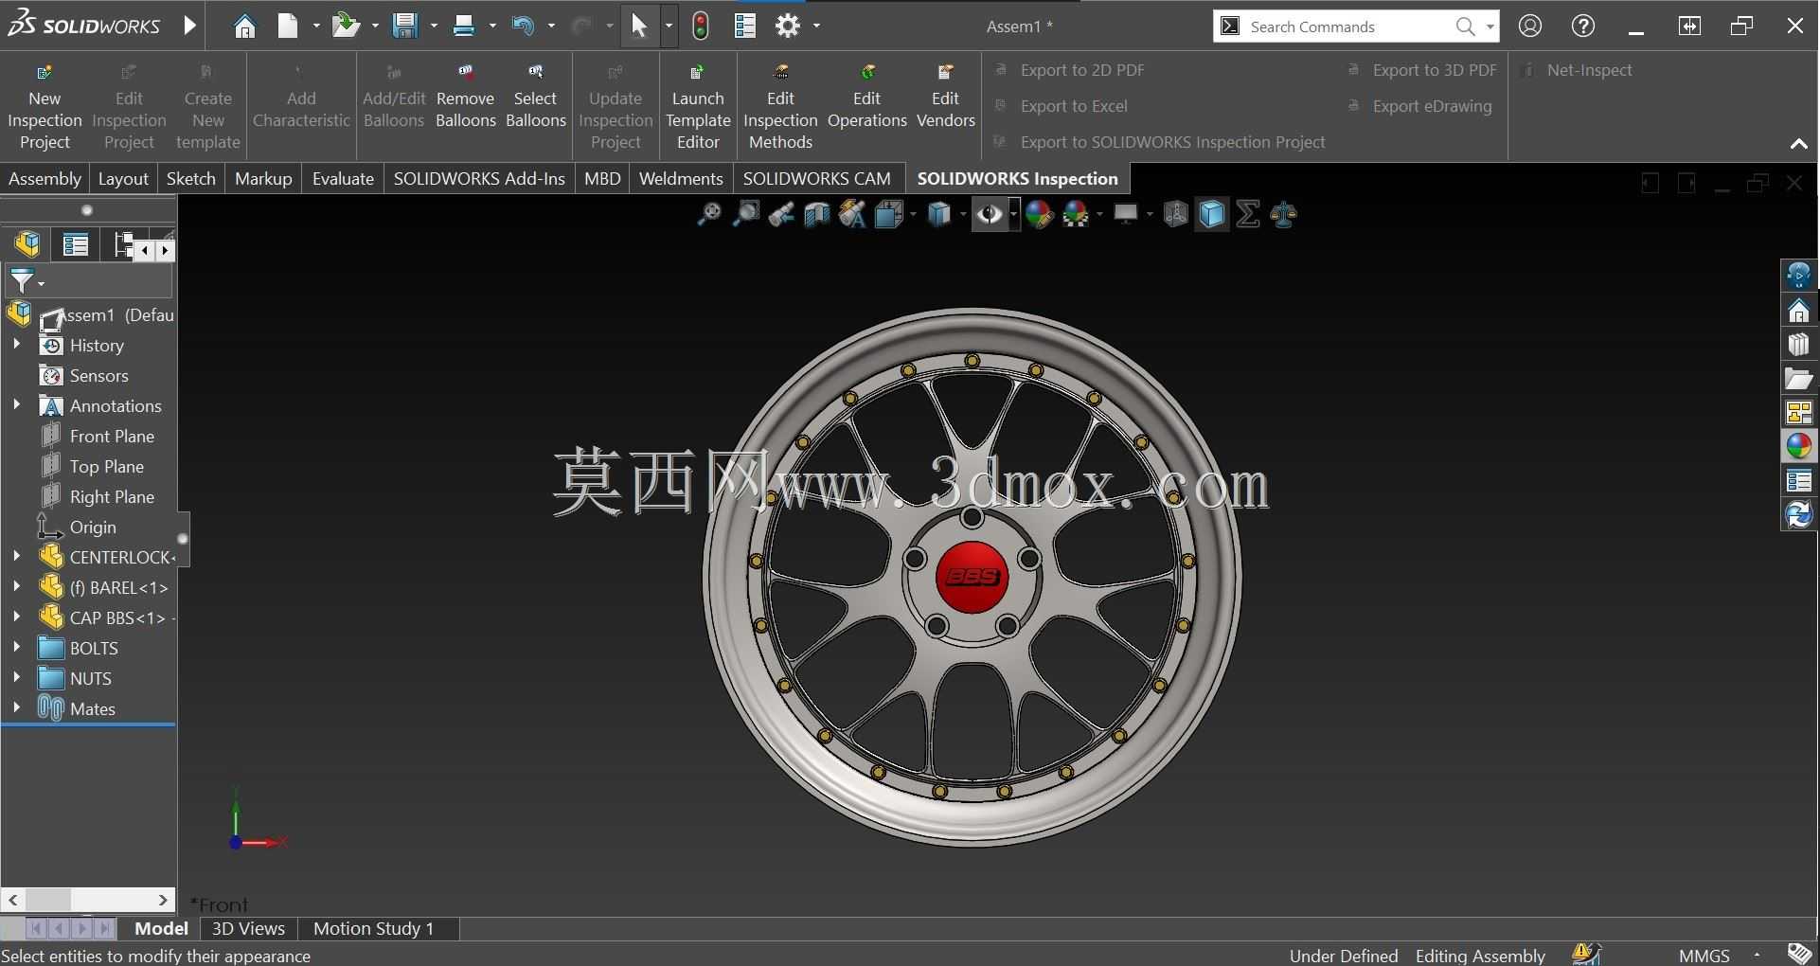This screenshot has height=966, width=1820.
Task: Undo the last action with the Undo icon
Action: coord(523,27)
